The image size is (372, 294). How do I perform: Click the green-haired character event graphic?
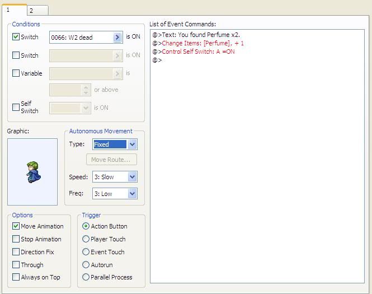[32, 172]
